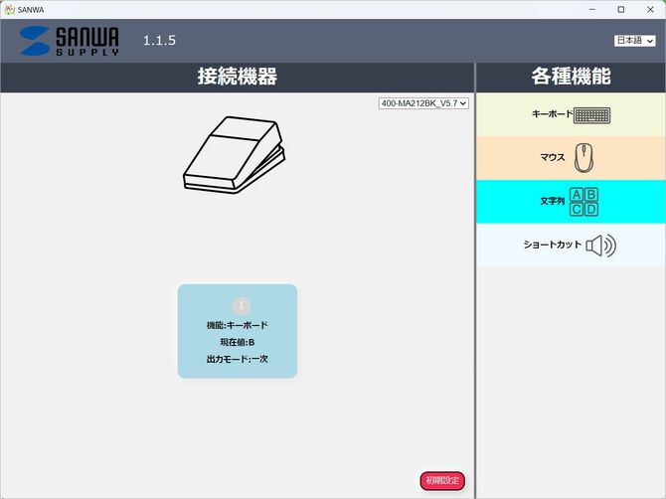
Task: Open the 400-MA212BK_V5.7 device dropdown
Action: coord(423,103)
